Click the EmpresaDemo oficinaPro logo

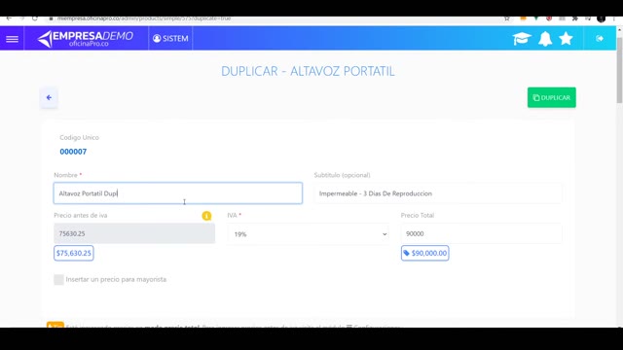85,39
